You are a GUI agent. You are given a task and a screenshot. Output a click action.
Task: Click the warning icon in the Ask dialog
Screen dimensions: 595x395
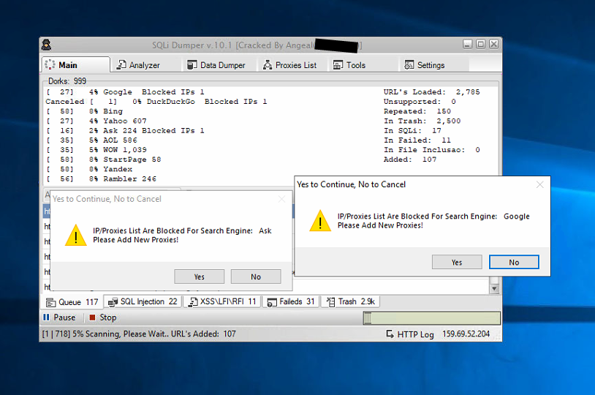[76, 235]
